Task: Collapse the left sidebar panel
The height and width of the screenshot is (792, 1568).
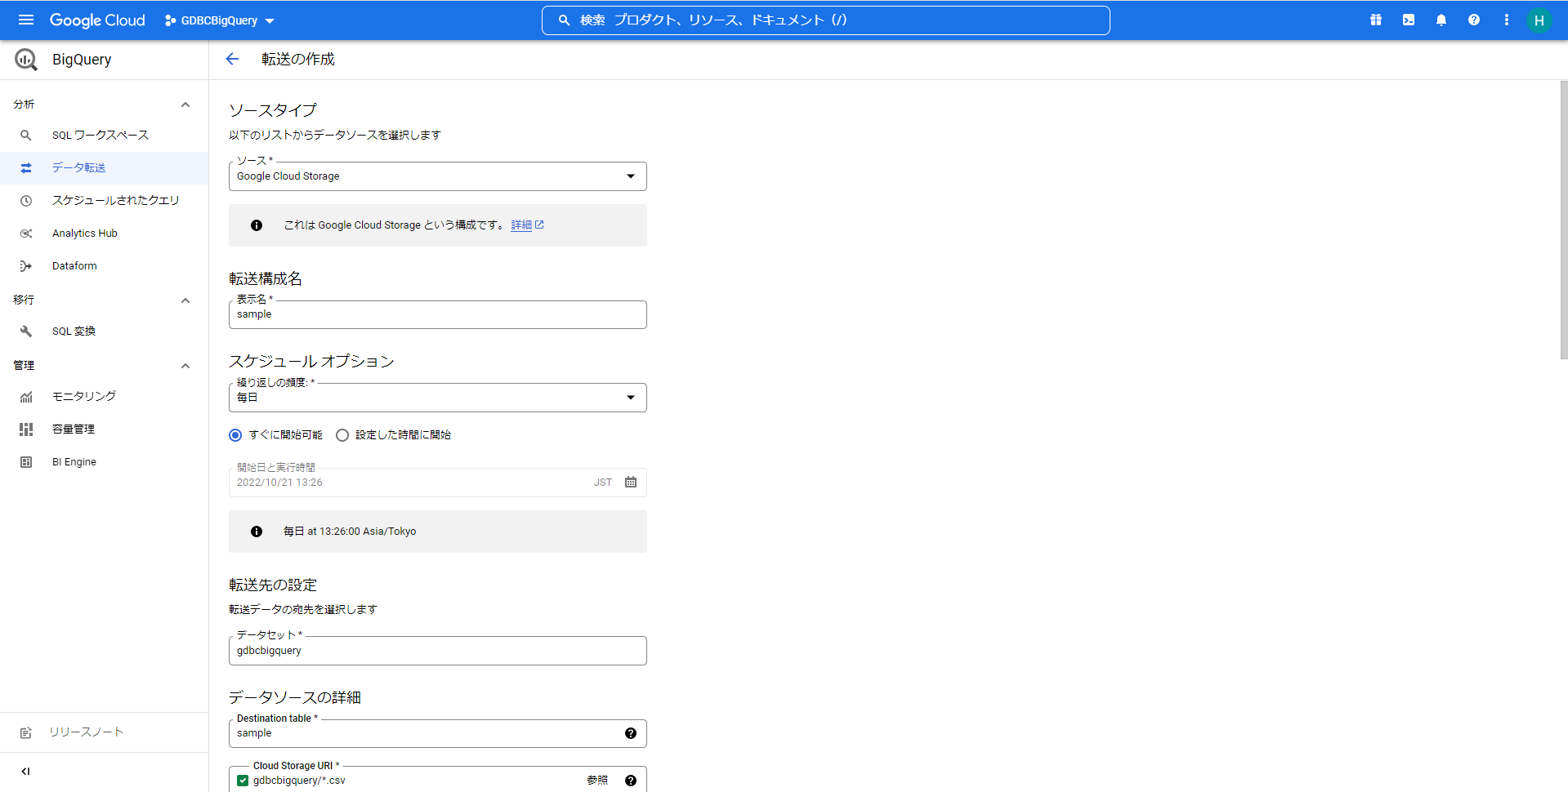Action: pos(26,771)
